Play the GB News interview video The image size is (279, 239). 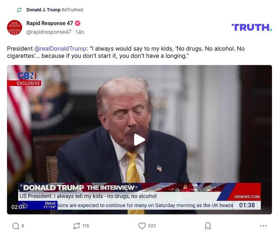click(x=139, y=139)
